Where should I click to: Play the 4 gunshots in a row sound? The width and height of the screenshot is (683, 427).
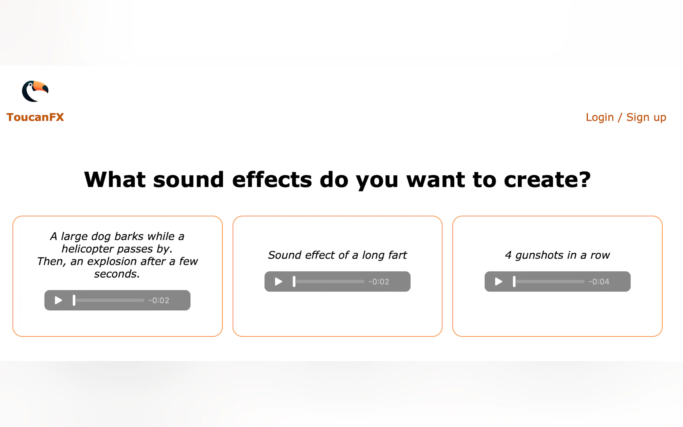pos(498,282)
